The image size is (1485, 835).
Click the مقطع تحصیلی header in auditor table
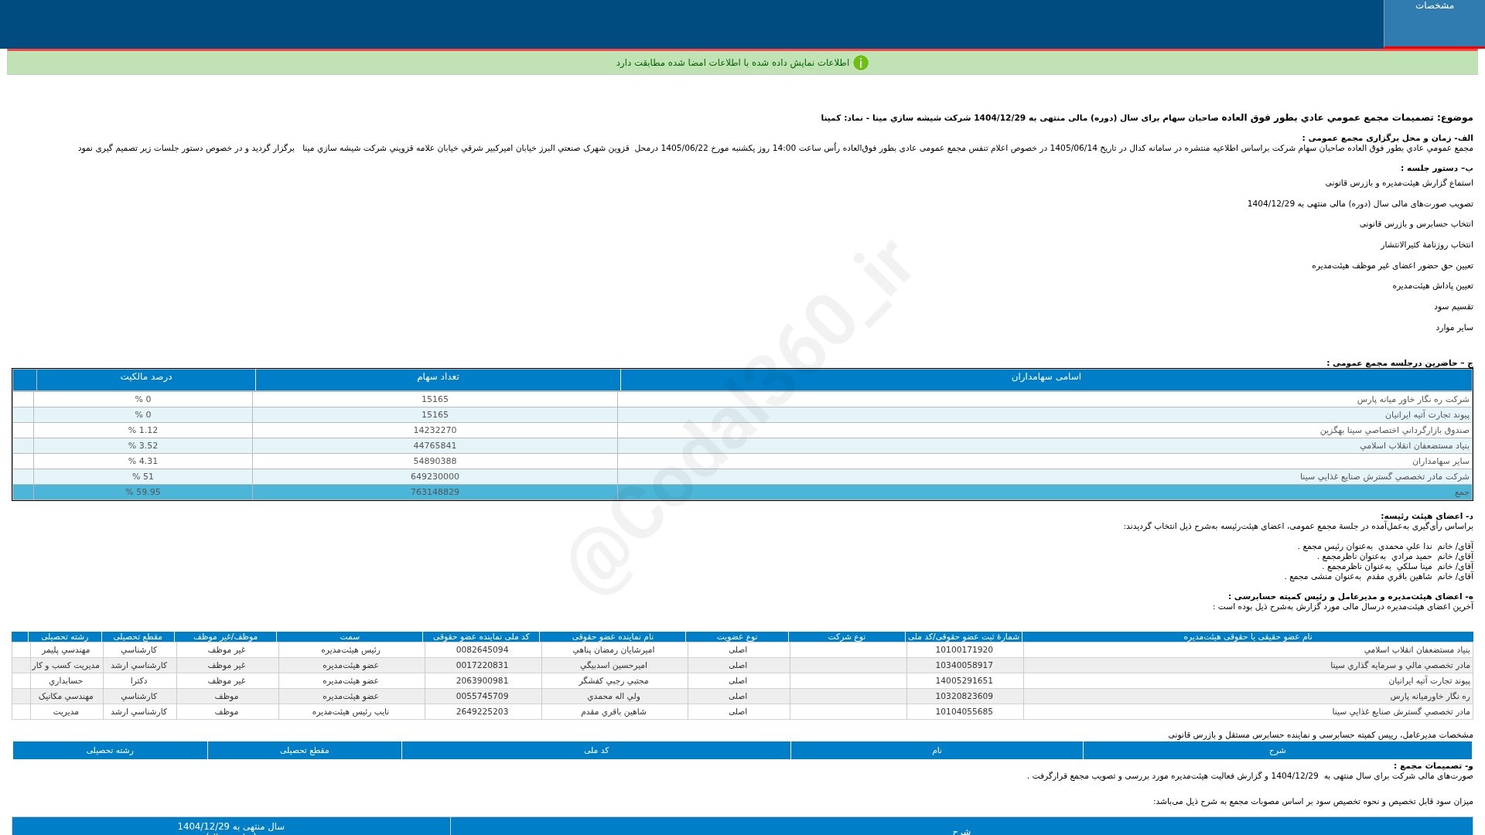pos(305,751)
